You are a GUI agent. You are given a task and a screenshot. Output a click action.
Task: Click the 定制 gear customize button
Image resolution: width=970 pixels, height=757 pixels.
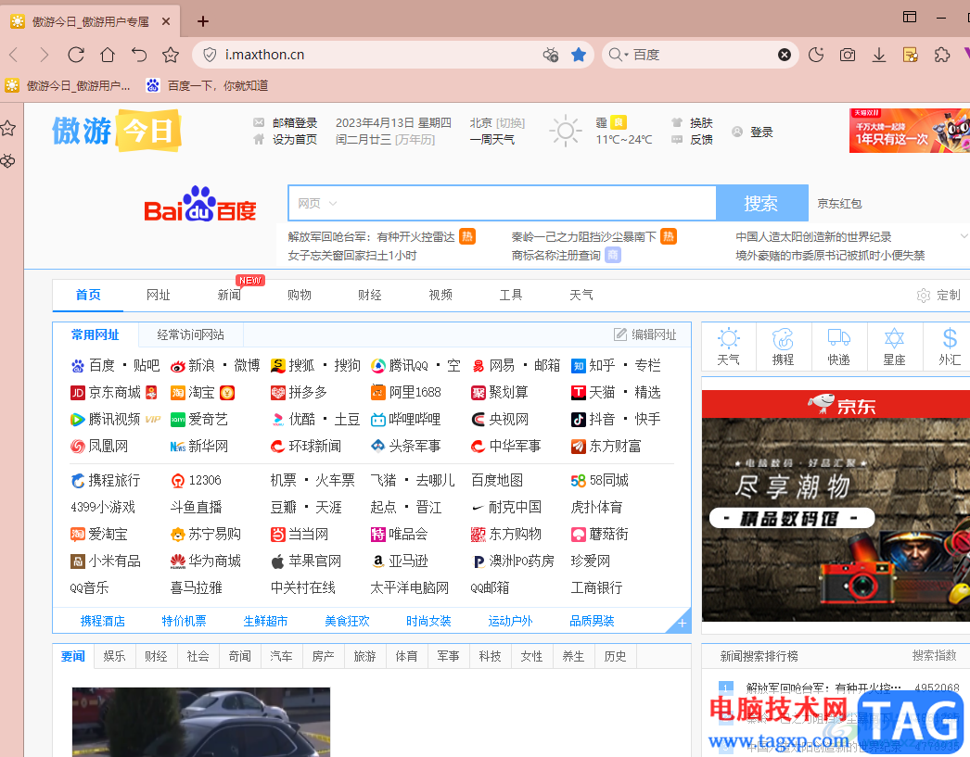click(938, 295)
